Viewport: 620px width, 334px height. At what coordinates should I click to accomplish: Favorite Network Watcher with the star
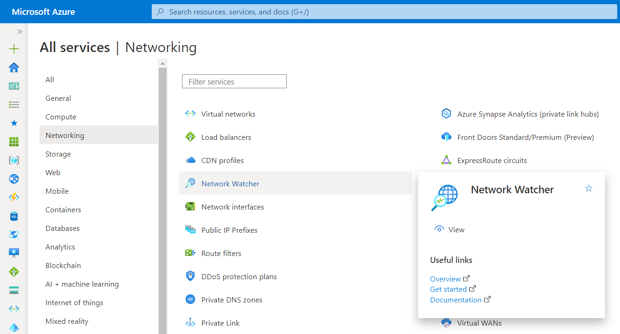tap(589, 188)
